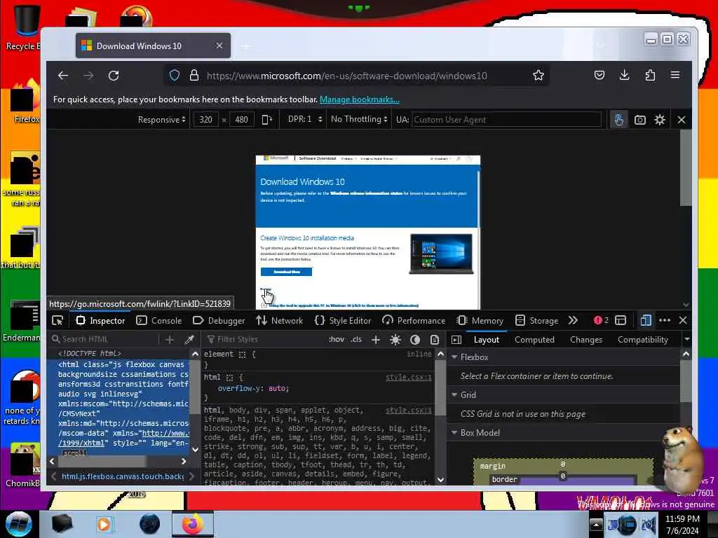Select the Changes sidebar tab

point(586,340)
